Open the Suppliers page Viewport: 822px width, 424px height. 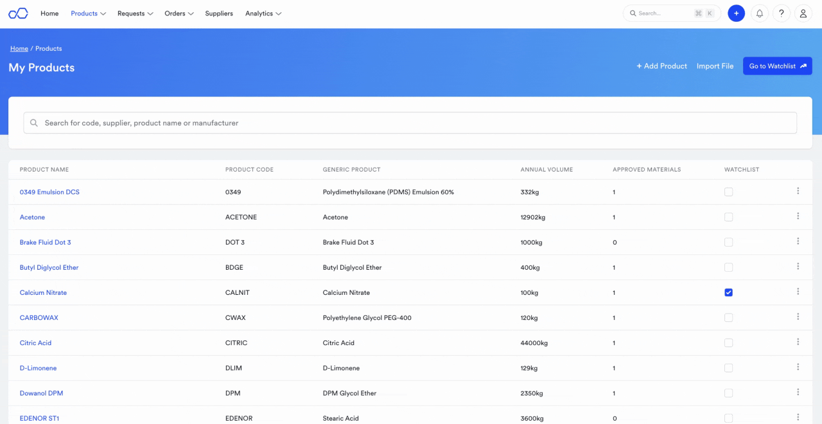[x=219, y=13]
